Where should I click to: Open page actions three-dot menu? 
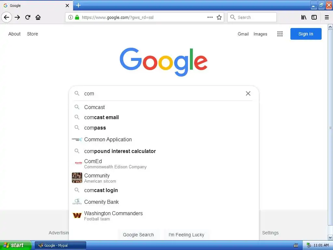[x=210, y=17]
